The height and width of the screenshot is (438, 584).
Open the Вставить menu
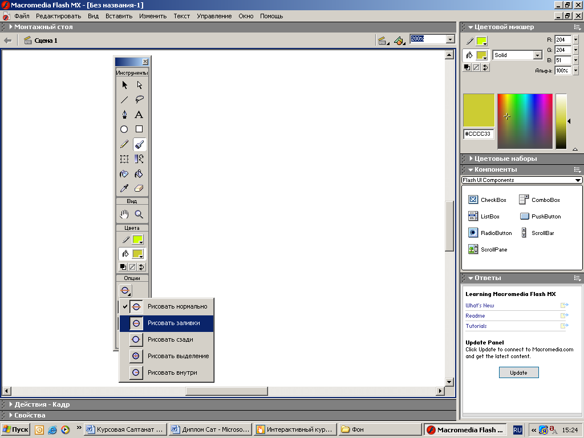click(x=119, y=16)
